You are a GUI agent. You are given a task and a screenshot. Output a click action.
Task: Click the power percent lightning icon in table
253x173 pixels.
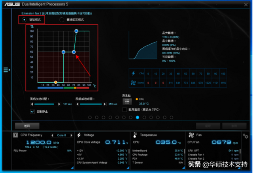coord(133,73)
